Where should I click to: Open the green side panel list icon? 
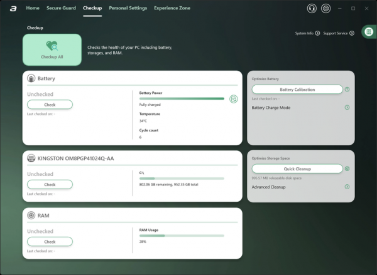tap(369, 32)
